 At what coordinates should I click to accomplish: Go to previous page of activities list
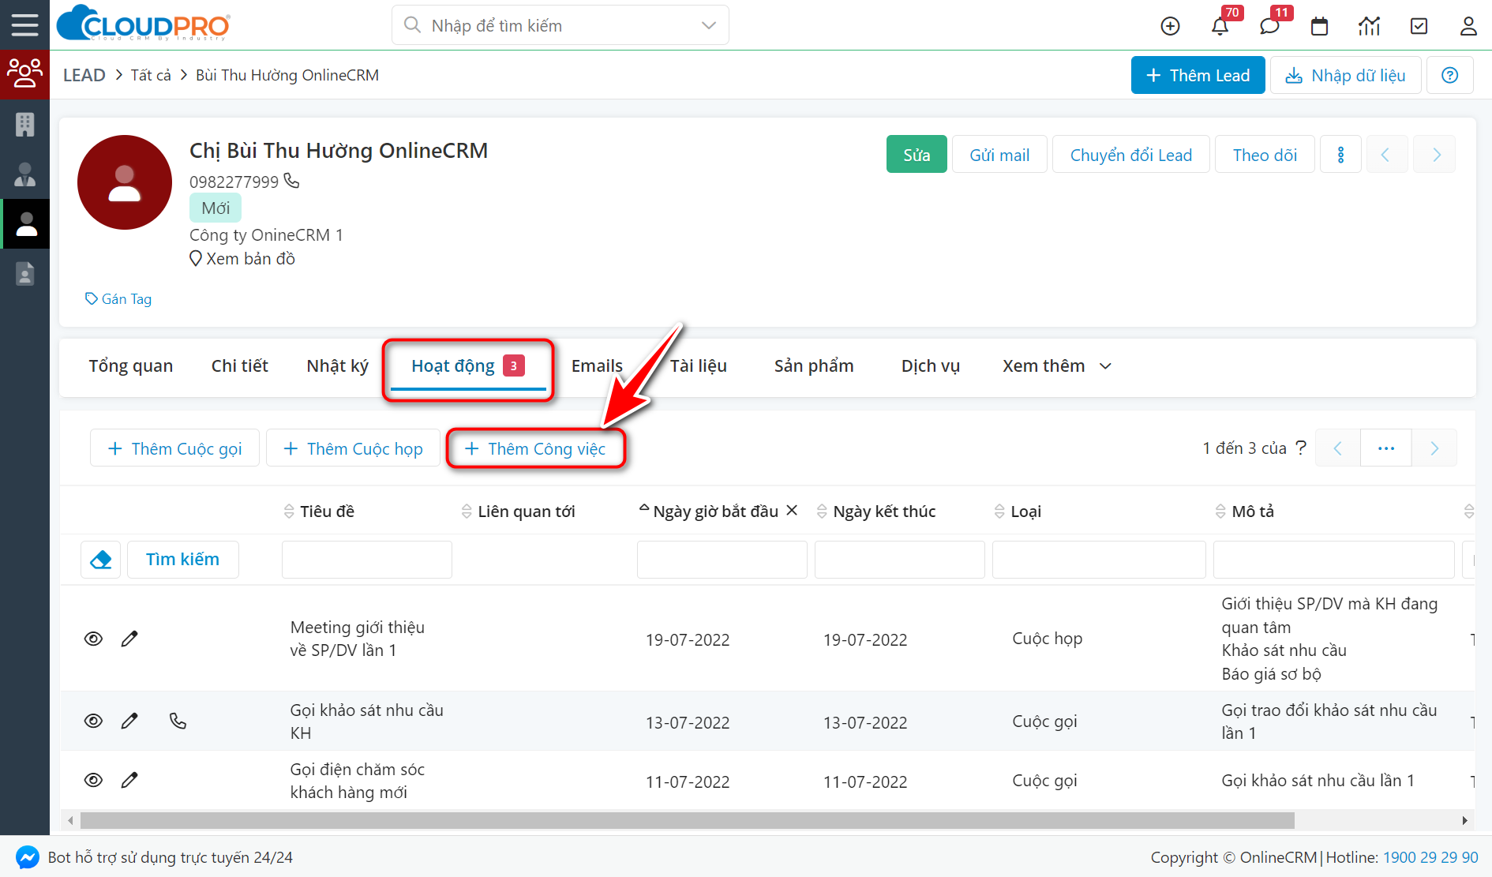coord(1337,448)
